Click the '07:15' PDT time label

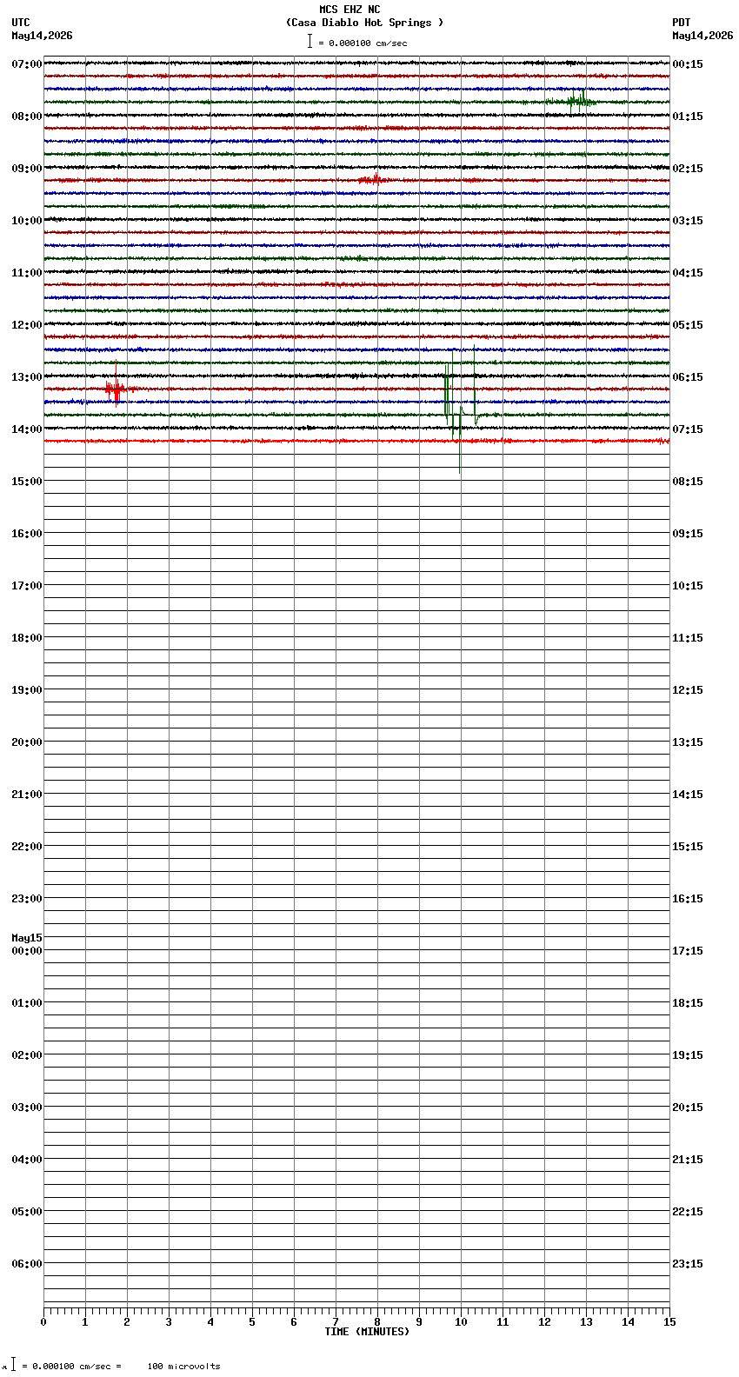[688, 429]
